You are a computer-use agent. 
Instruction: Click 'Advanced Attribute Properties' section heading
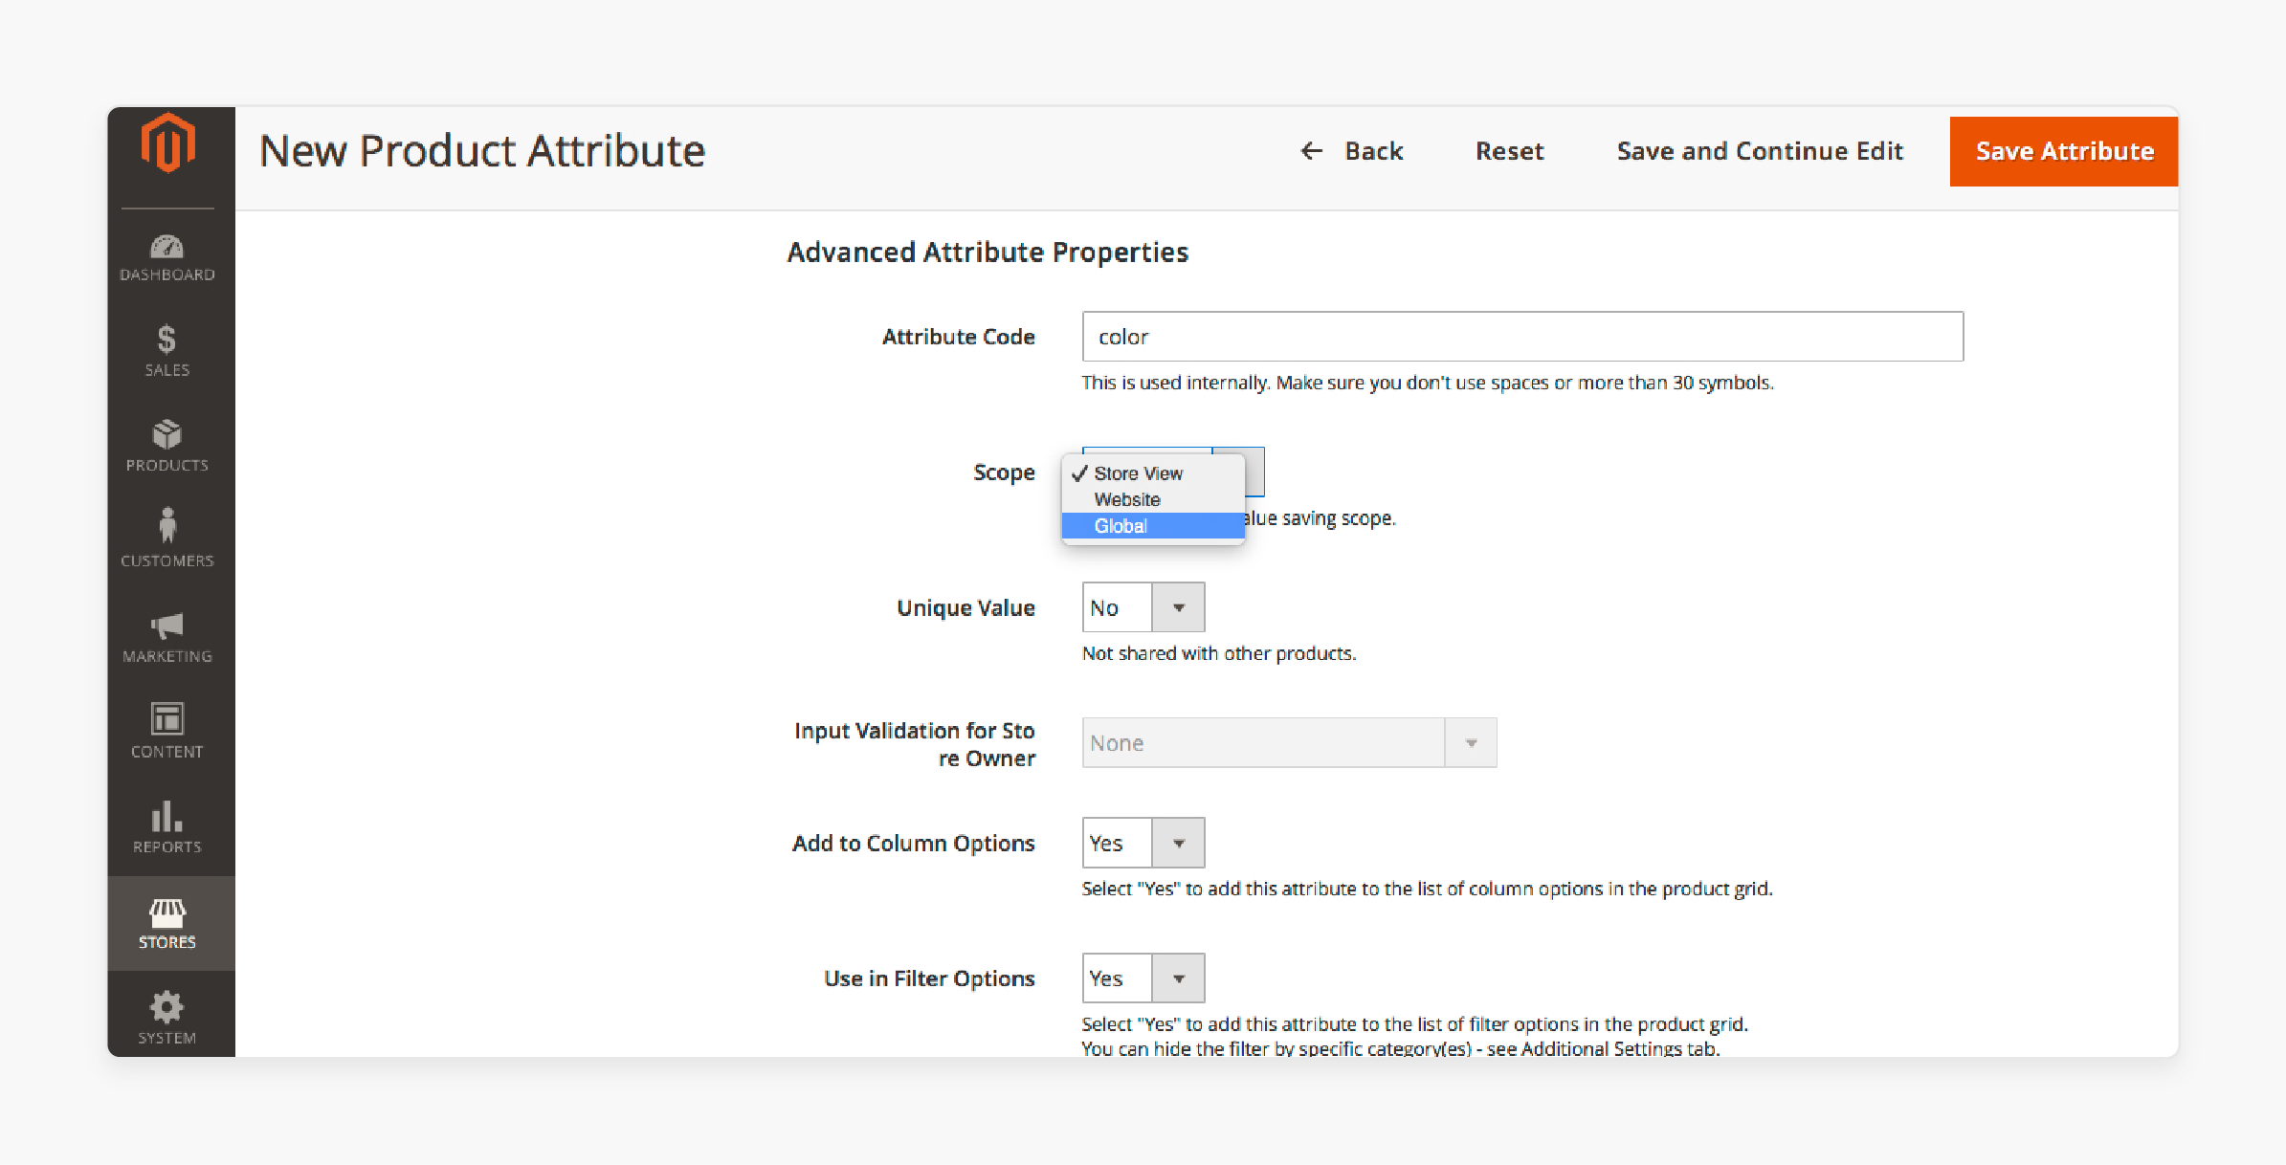[988, 252]
